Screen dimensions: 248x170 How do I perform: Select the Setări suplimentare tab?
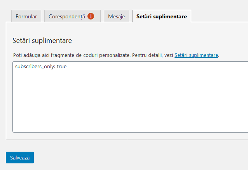click(161, 17)
